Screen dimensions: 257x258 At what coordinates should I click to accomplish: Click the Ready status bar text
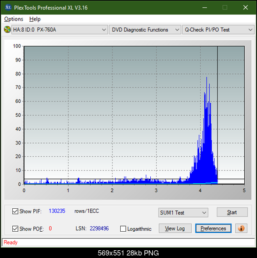click(x=10, y=243)
